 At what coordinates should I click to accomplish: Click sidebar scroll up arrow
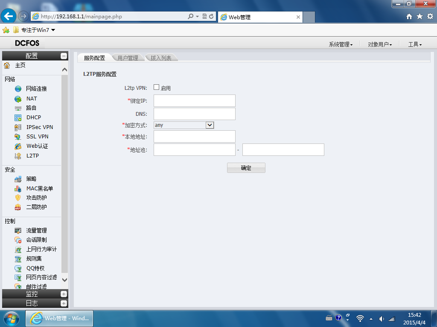pos(65,70)
